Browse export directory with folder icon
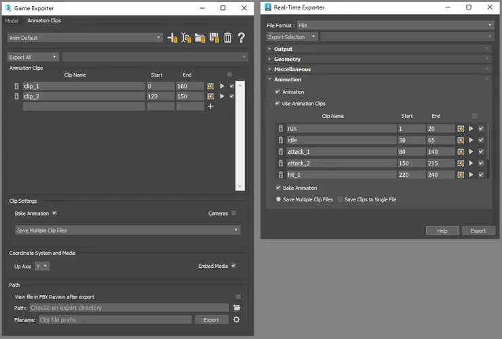Viewport: 502px width, 339px height. [237, 308]
